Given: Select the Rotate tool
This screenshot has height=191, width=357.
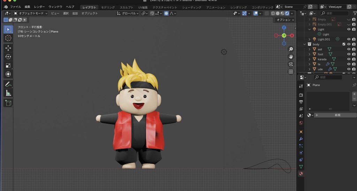Looking at the screenshot, I should click(8, 57).
